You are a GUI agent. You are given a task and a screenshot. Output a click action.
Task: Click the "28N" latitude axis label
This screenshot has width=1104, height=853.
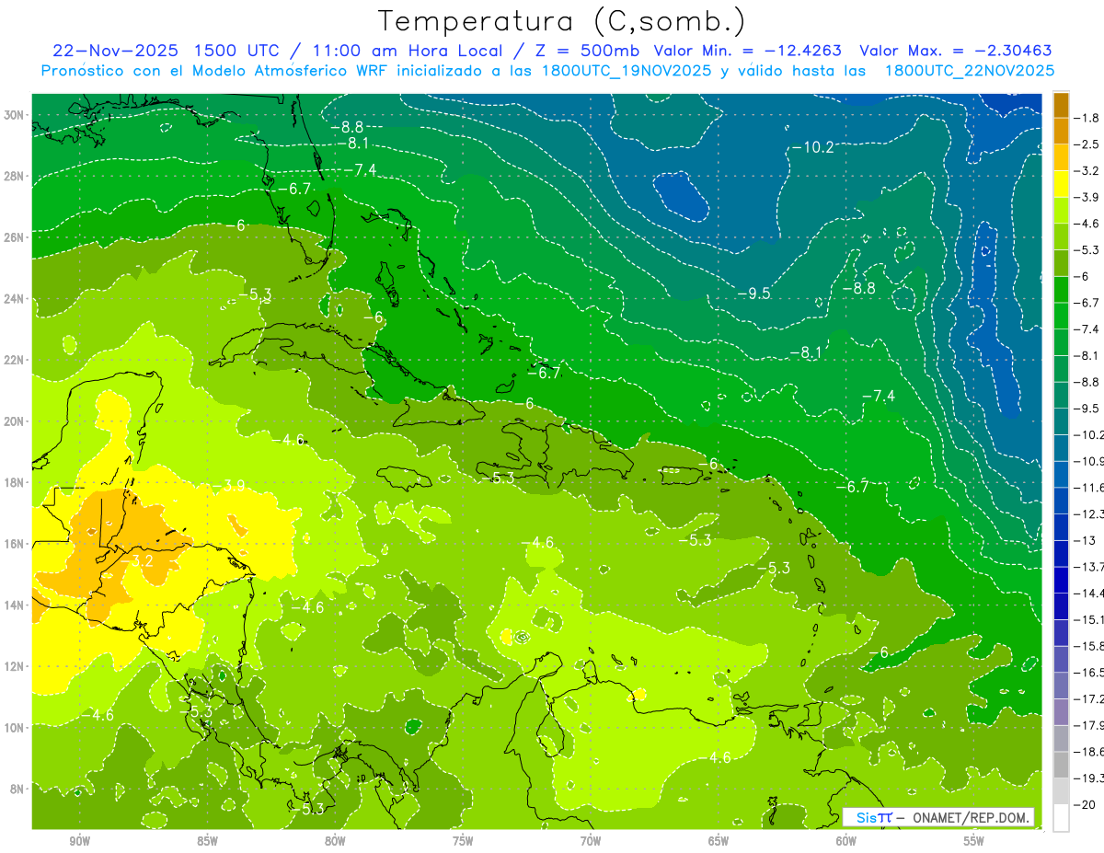click(15, 176)
